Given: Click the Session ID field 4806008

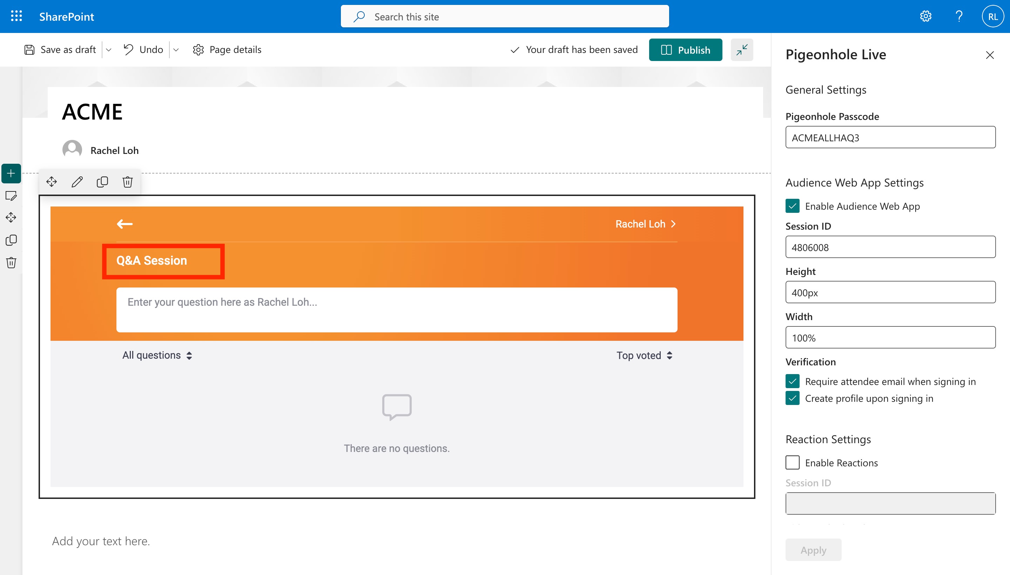Looking at the screenshot, I should (890, 247).
